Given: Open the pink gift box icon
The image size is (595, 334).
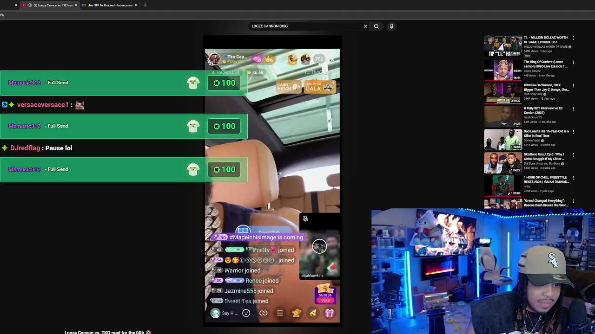Looking at the screenshot, I should click(x=330, y=313).
